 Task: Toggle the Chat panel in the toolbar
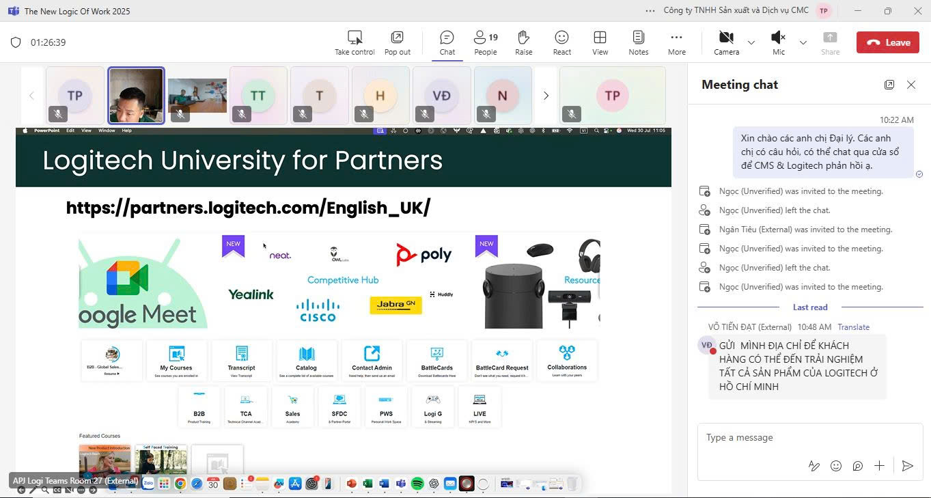[x=447, y=42]
